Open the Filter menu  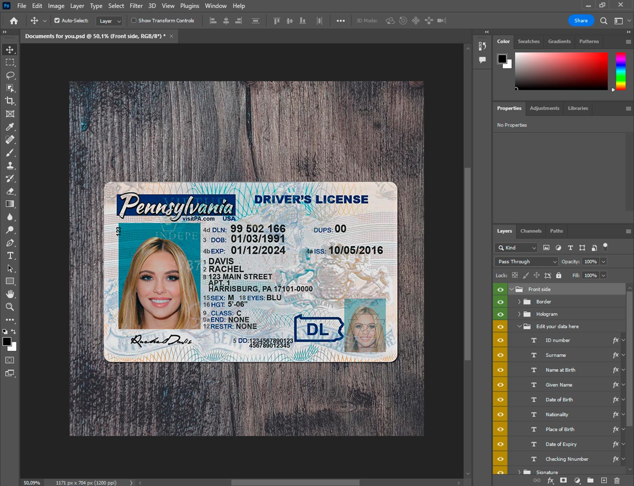(x=136, y=6)
